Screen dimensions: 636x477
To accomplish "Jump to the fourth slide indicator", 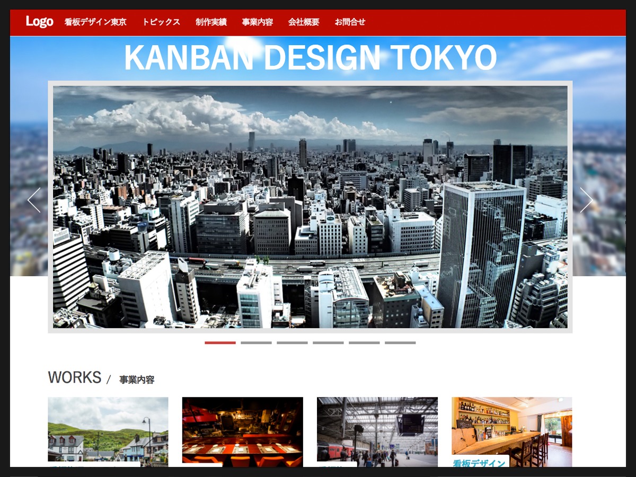I will click(328, 343).
